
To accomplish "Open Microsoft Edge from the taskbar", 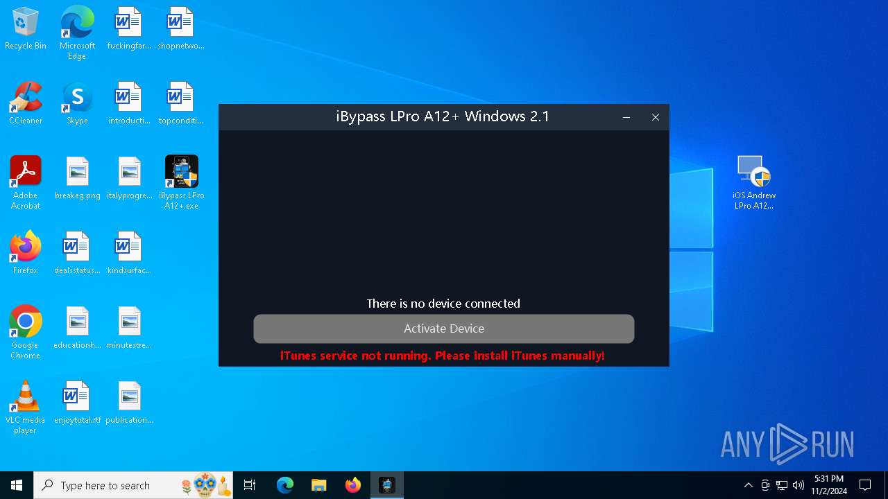I will click(x=285, y=485).
